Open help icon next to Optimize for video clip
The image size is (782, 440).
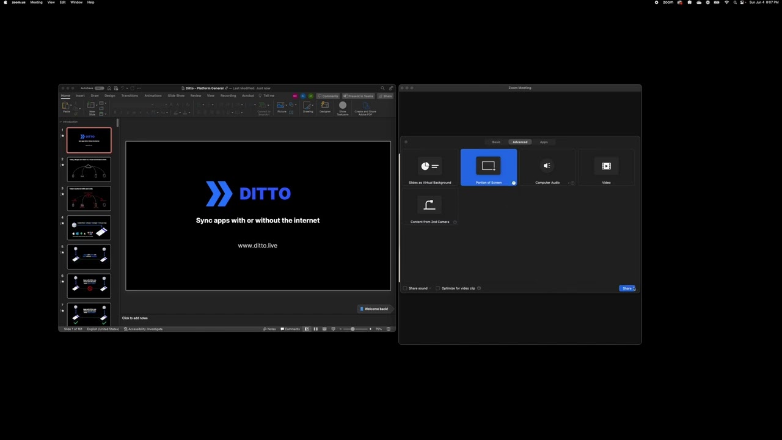tap(479, 288)
